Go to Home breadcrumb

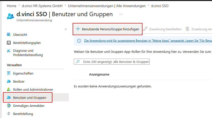11,6
